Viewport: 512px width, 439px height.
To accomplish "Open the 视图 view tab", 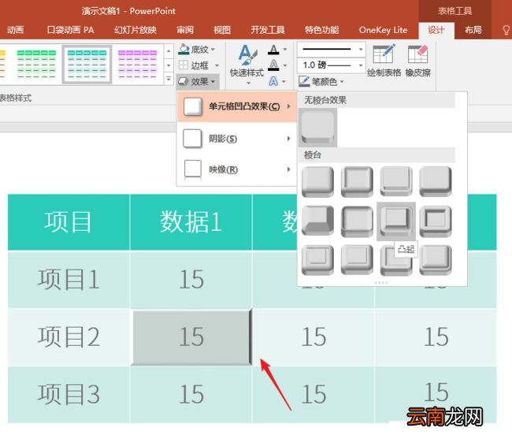I will click(x=222, y=30).
